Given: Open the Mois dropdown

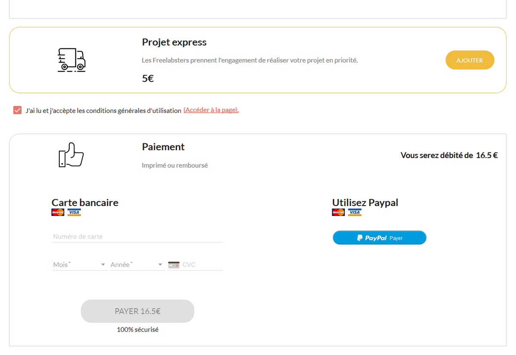Looking at the screenshot, I should point(80,265).
